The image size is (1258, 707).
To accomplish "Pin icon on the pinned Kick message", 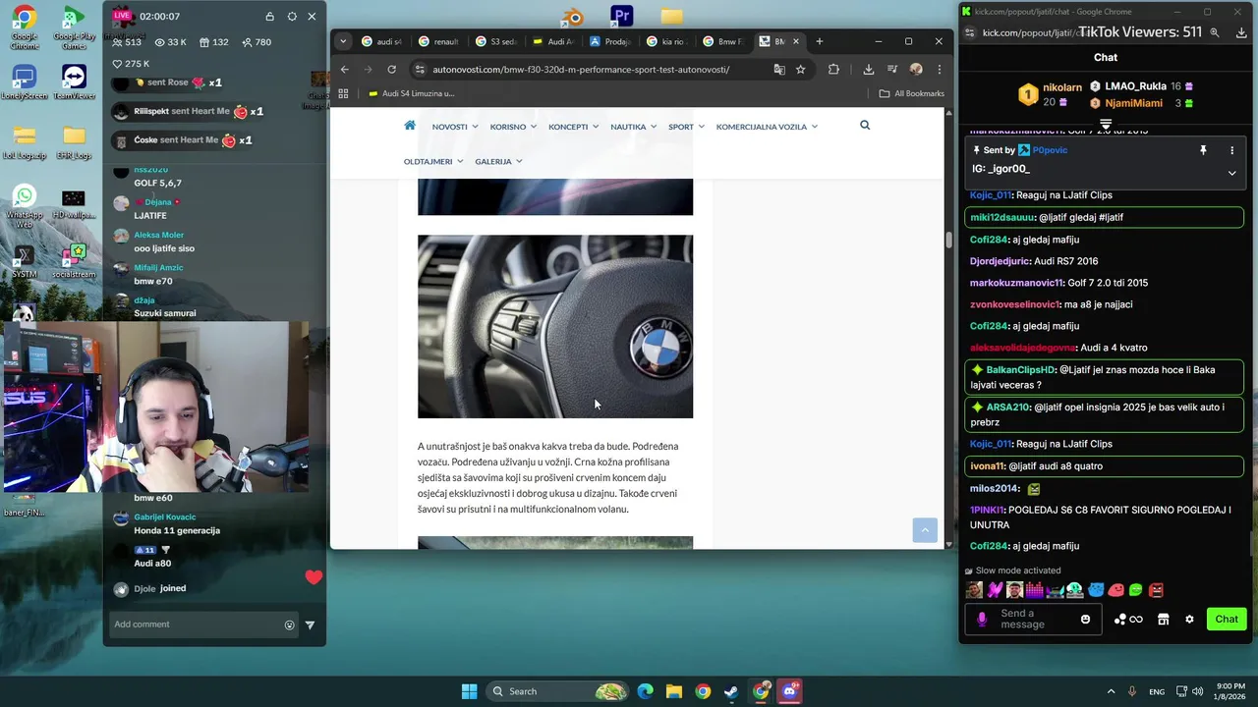I will tap(1203, 150).
